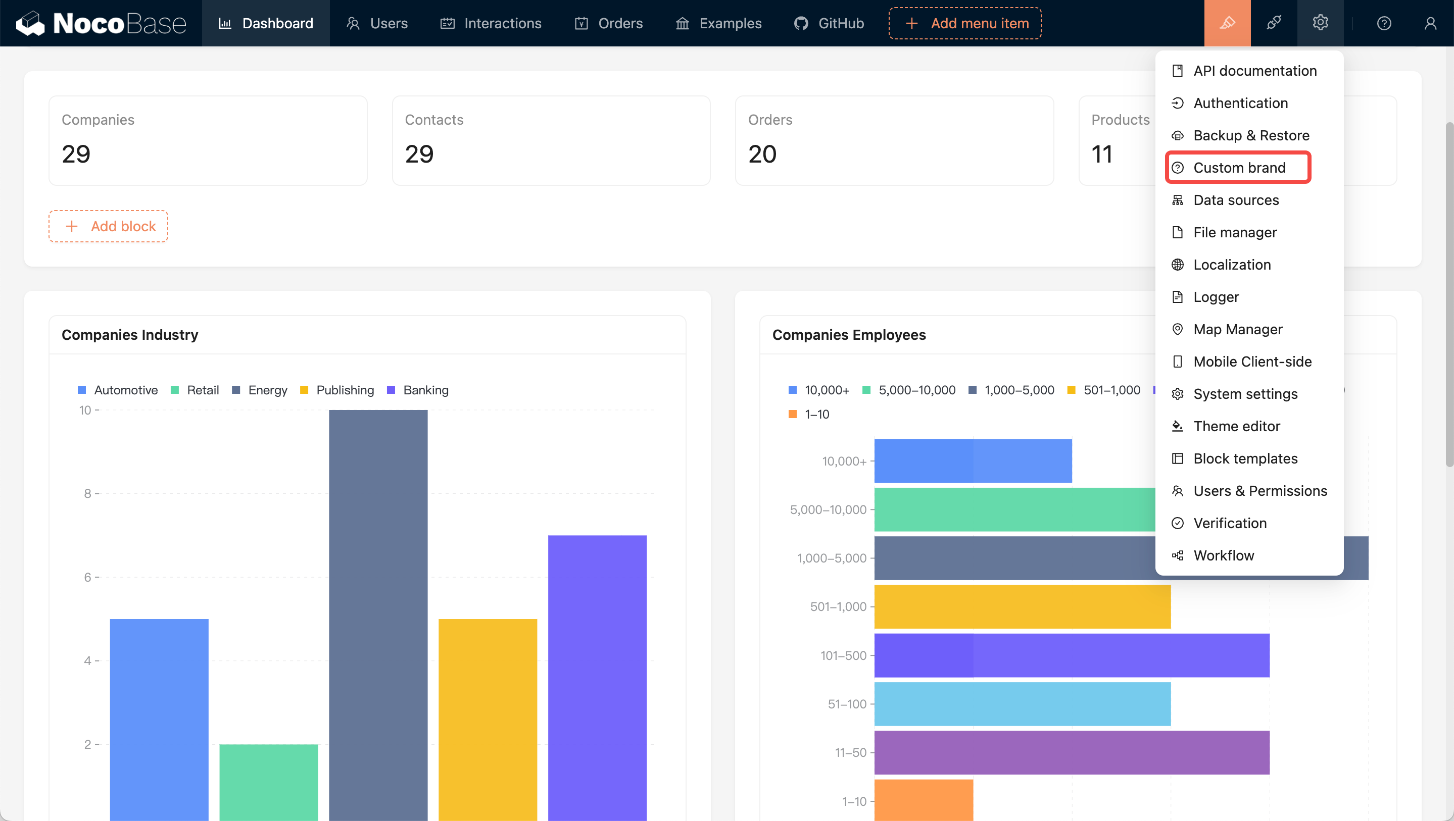The height and width of the screenshot is (821, 1454).
Task: Click the settings gear icon
Action: click(1320, 23)
